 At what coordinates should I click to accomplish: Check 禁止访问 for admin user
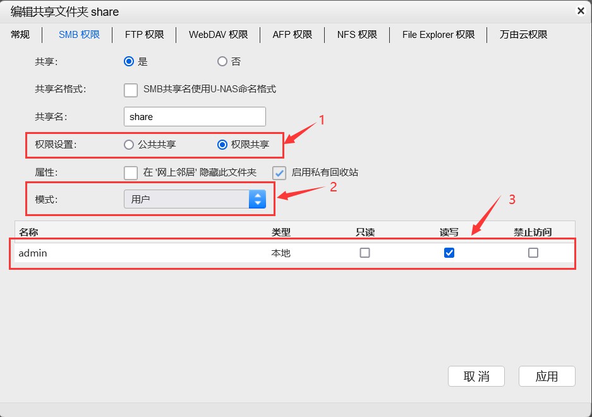click(533, 253)
